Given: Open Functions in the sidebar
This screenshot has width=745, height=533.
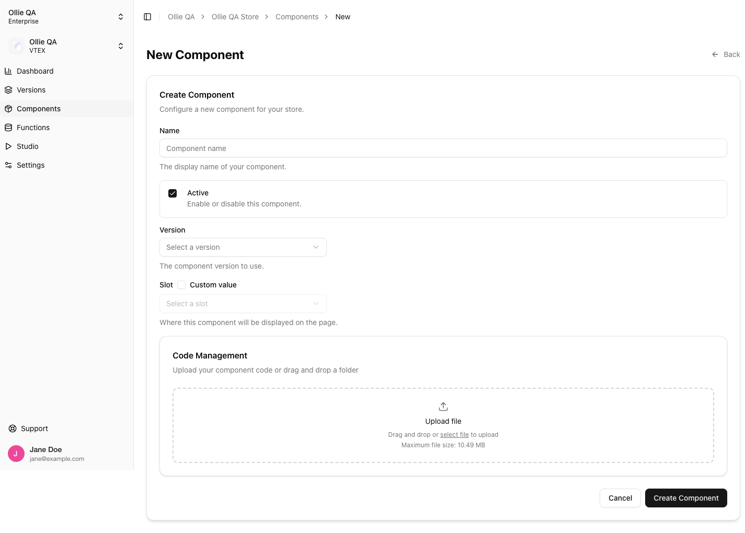Looking at the screenshot, I should tap(66, 128).
